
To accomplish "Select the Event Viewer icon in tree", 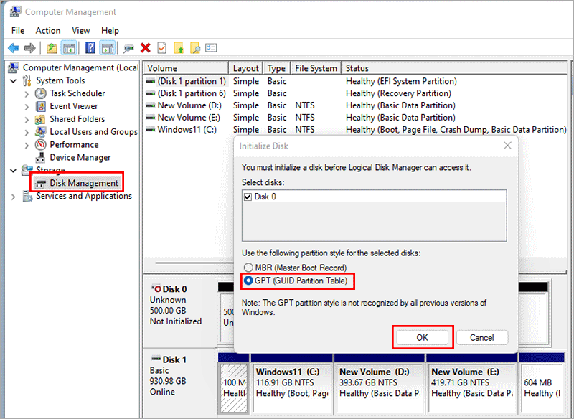I will (x=41, y=106).
